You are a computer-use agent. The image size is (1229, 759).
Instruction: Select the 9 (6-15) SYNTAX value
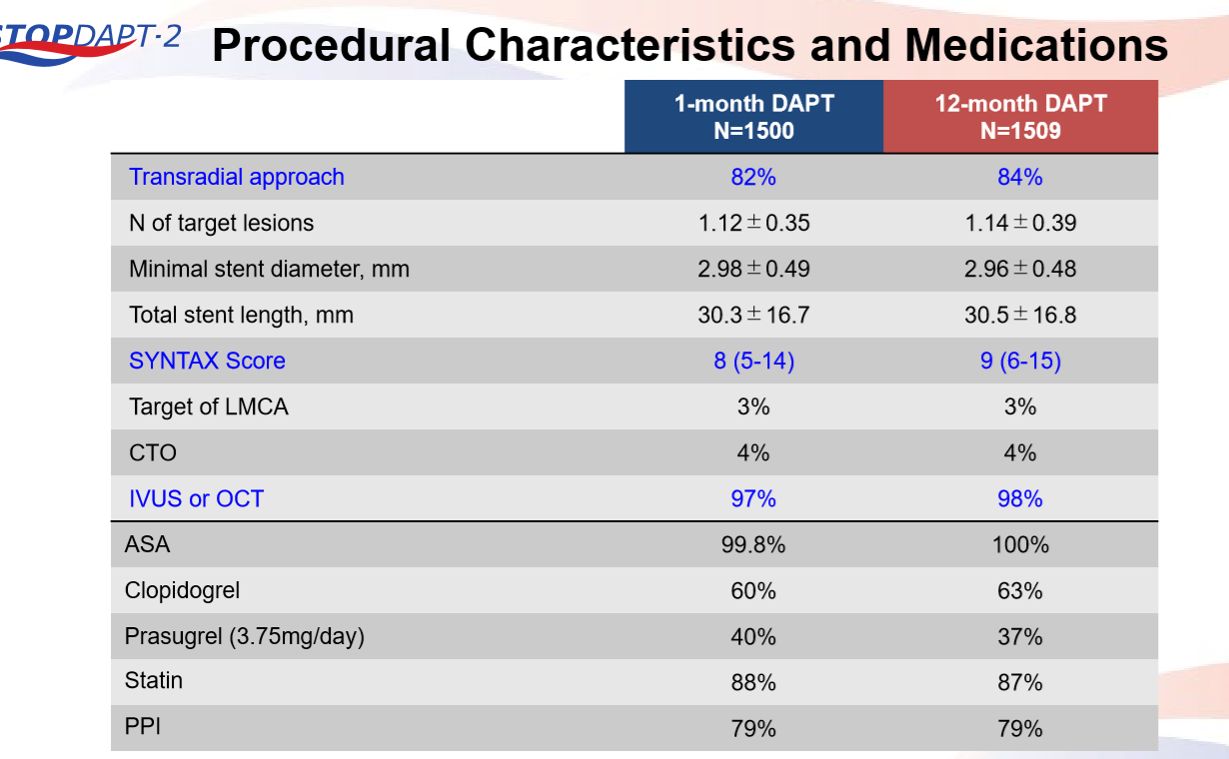click(1020, 361)
